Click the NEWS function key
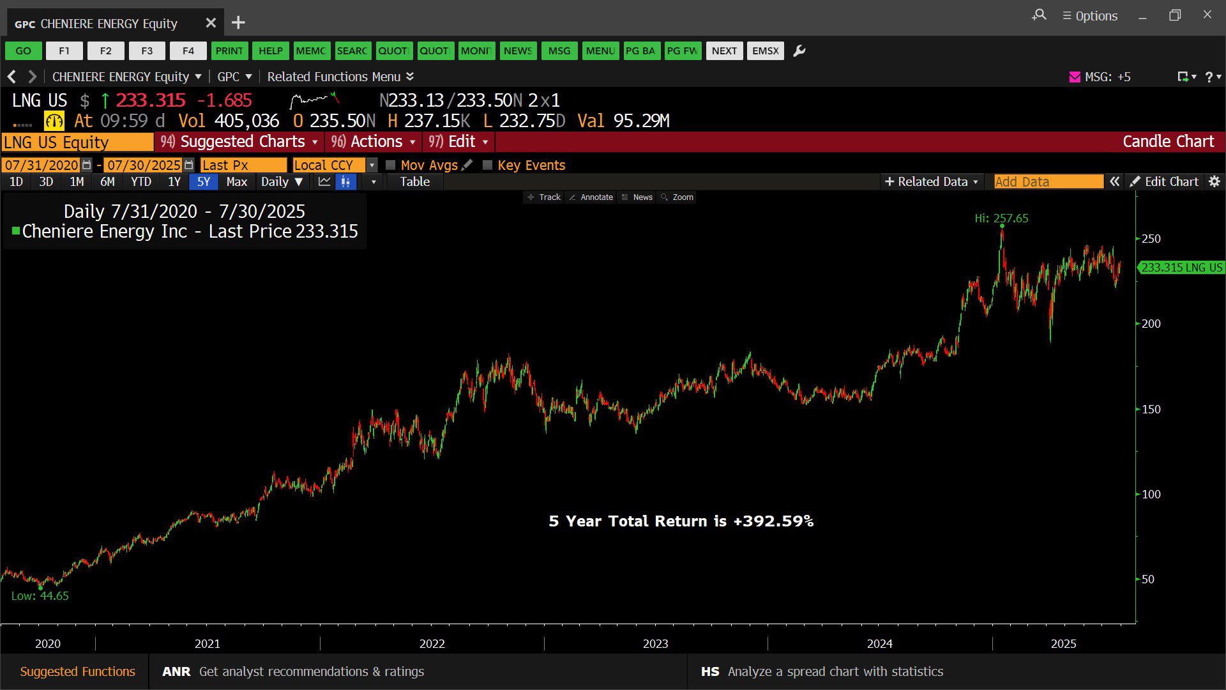 pyautogui.click(x=518, y=50)
